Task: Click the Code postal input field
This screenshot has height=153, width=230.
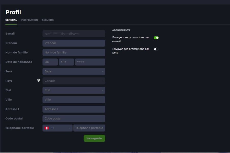Action: point(74,118)
